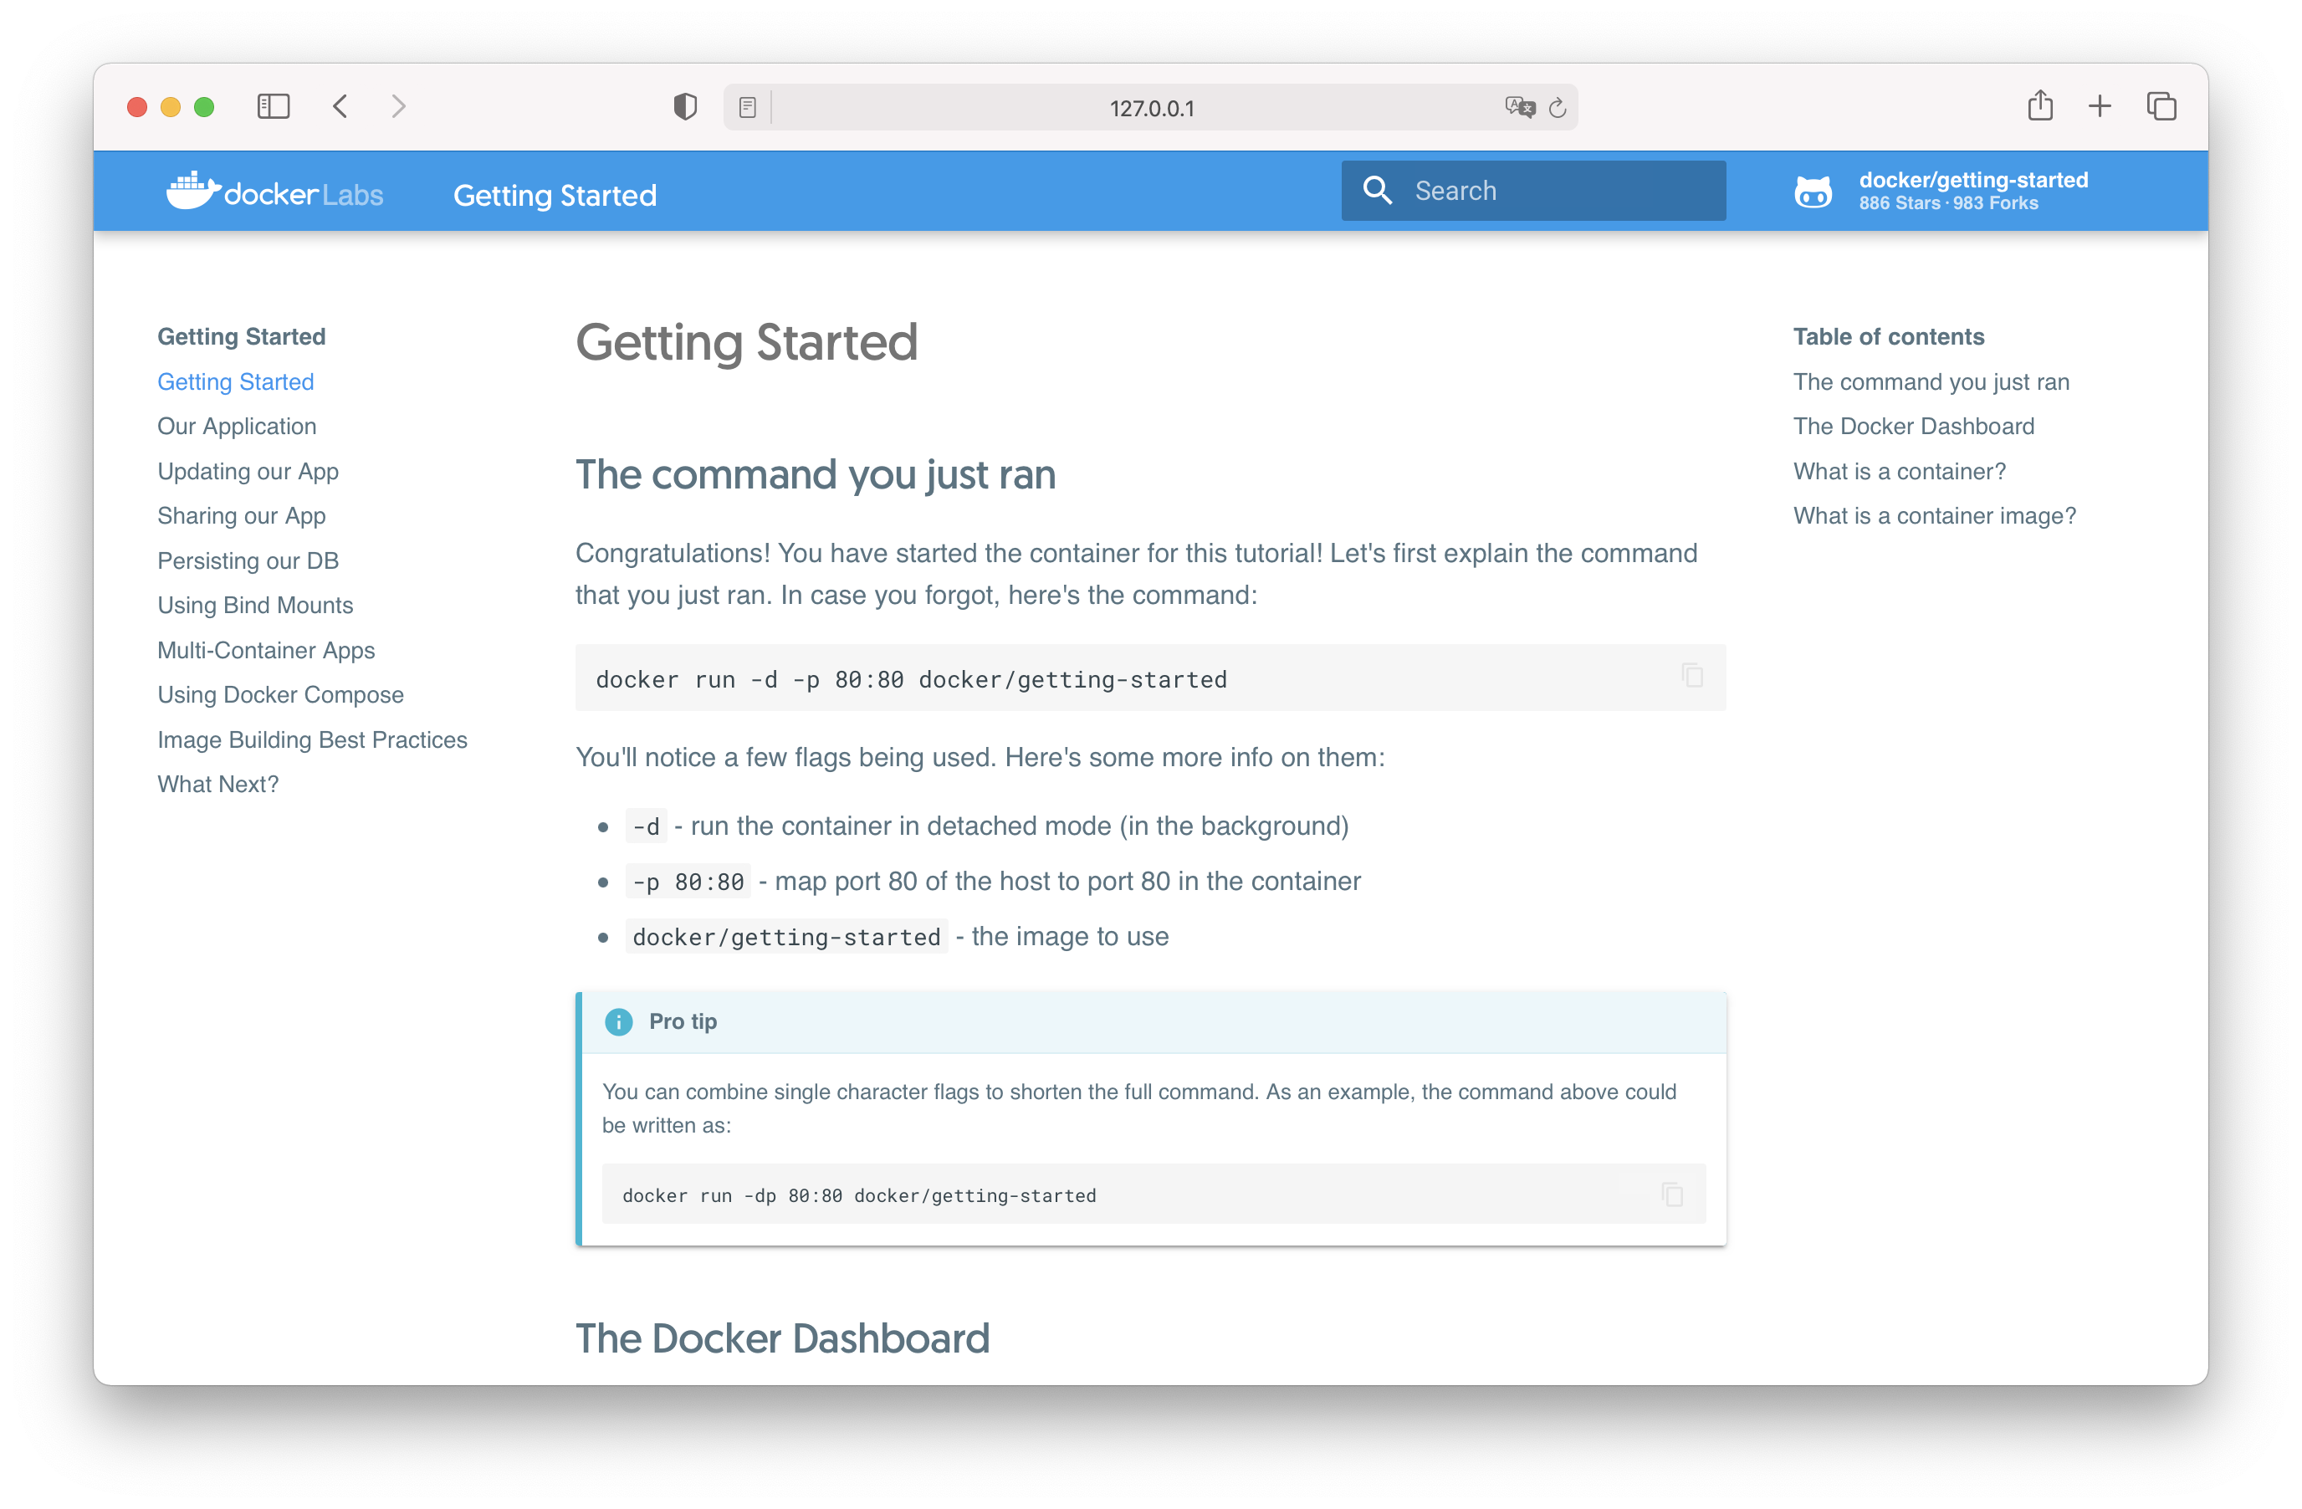This screenshot has width=2302, height=1509.
Task: Open the GitHub repository via the cat icon
Action: [x=1813, y=191]
